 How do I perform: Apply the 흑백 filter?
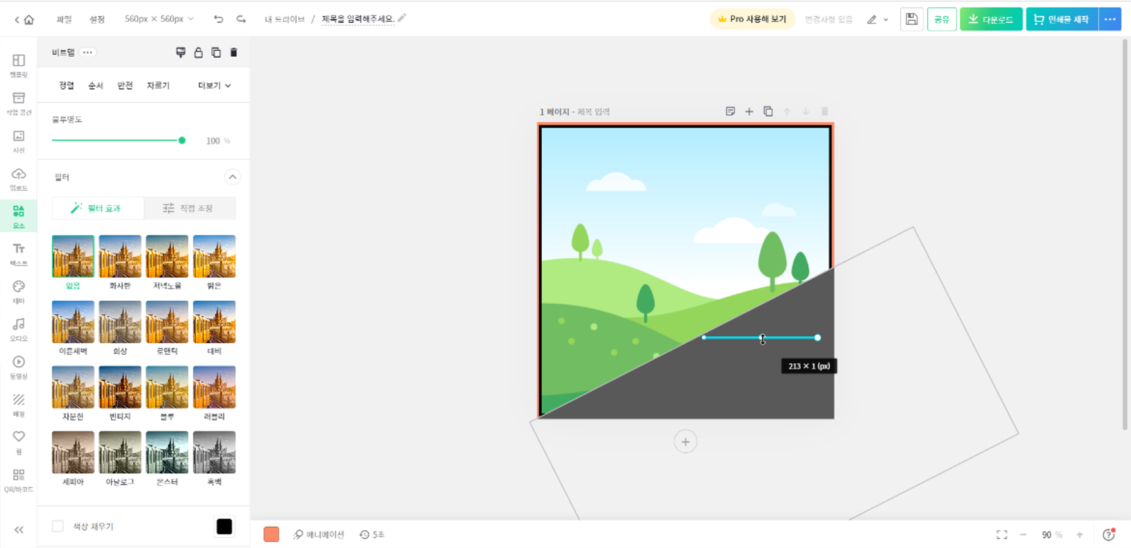click(x=214, y=453)
